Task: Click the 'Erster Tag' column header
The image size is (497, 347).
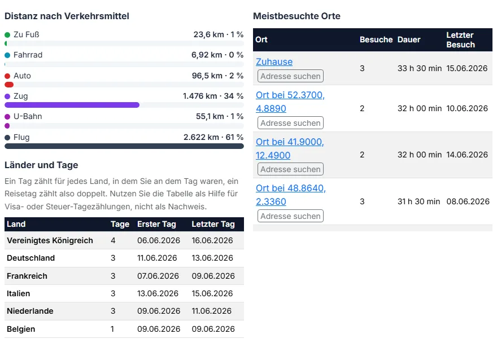Action: click(156, 224)
